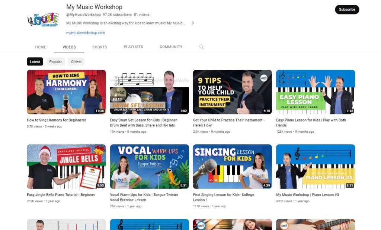
Task: Open Easy Drum Set Lesson video thumbnail
Action: pyautogui.click(x=149, y=92)
